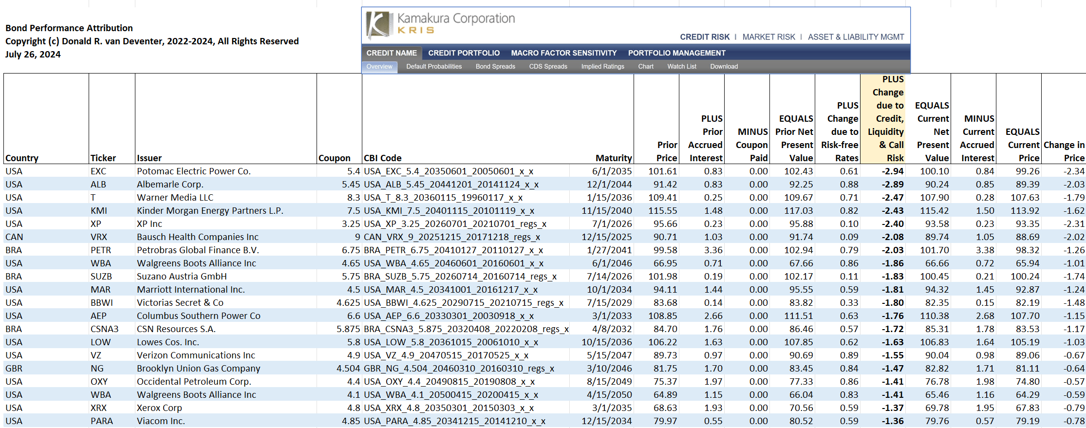Image resolution: width=1086 pixels, height=428 pixels.
Task: Switch to Implied Ratings sub-tab
Action: 602,67
